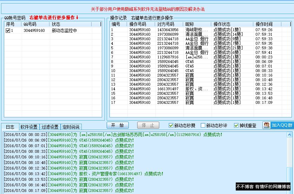Viewport: 294px width, 194px height.
Task: Click the avatar icon on 加入QQ群 button
Action: pyautogui.click(x=267, y=125)
